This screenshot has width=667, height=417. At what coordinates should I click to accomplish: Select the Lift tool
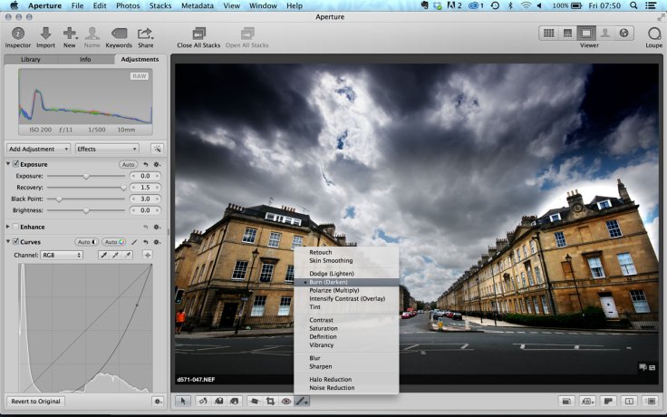(218, 401)
